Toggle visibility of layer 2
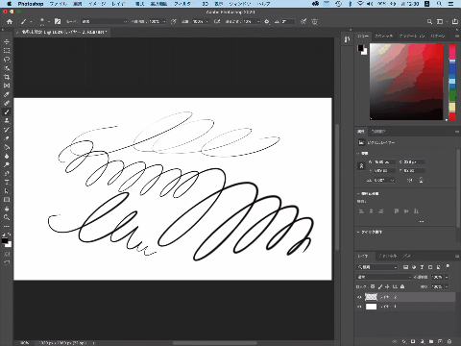 coord(359,297)
